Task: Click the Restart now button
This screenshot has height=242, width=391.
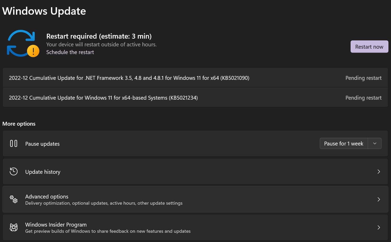Action: [x=369, y=47]
